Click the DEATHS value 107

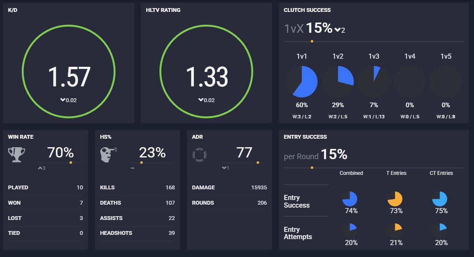(x=170, y=203)
